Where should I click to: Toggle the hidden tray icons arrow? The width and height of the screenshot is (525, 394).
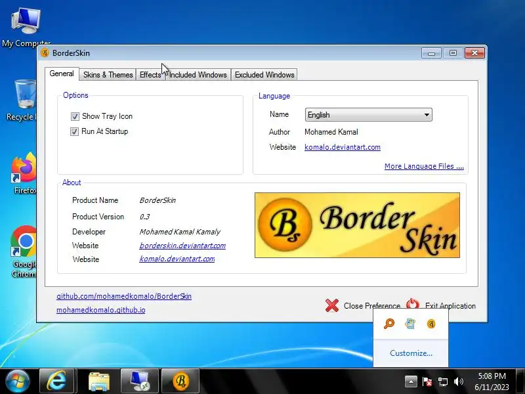[x=411, y=382]
